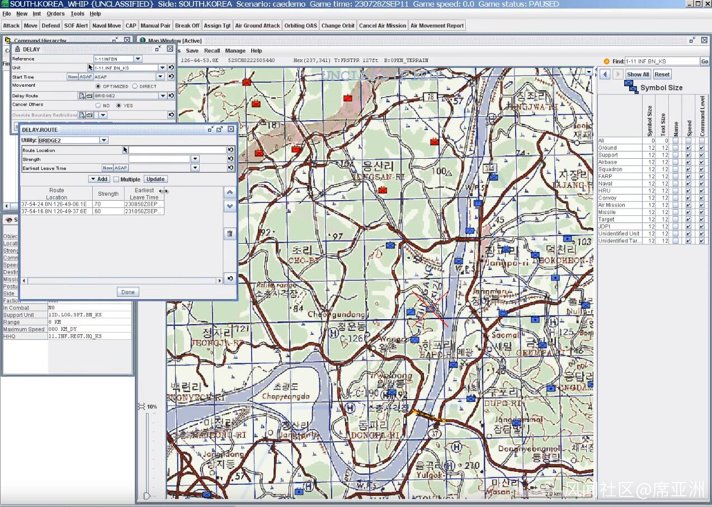712x507 pixels.
Task: Click the trash delete icon in DELAY.ROUTE
Action: 229,234
